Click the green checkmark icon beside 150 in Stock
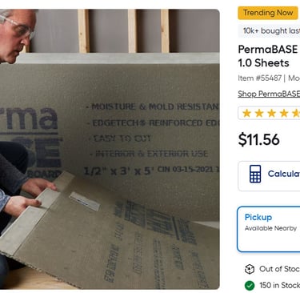 (250, 286)
